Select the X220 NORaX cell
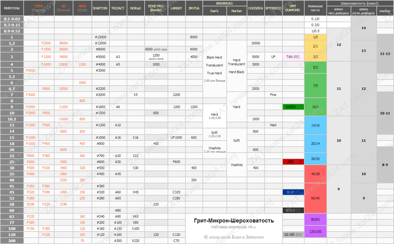The height and width of the screenshot is (244, 394). (x=135, y=241)
